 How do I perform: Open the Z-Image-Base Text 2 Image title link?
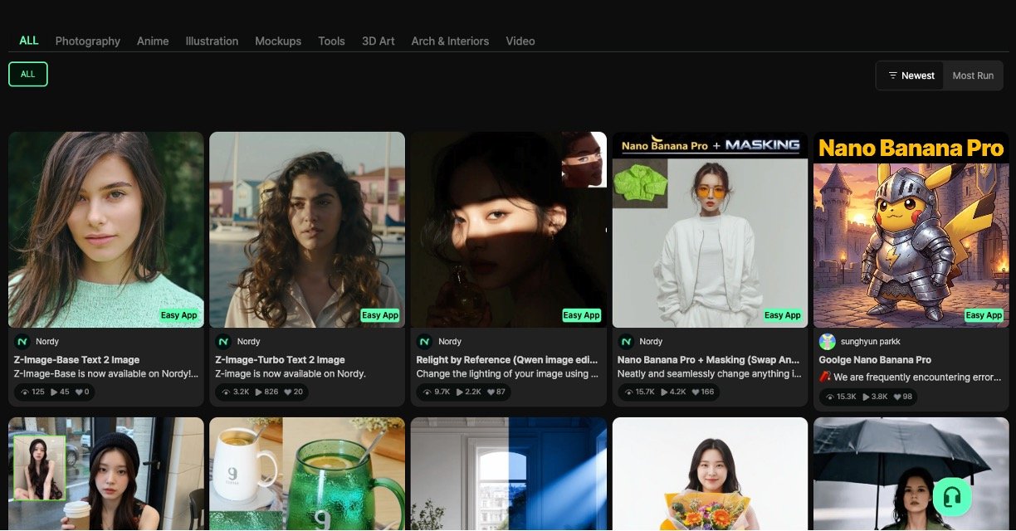[76, 360]
